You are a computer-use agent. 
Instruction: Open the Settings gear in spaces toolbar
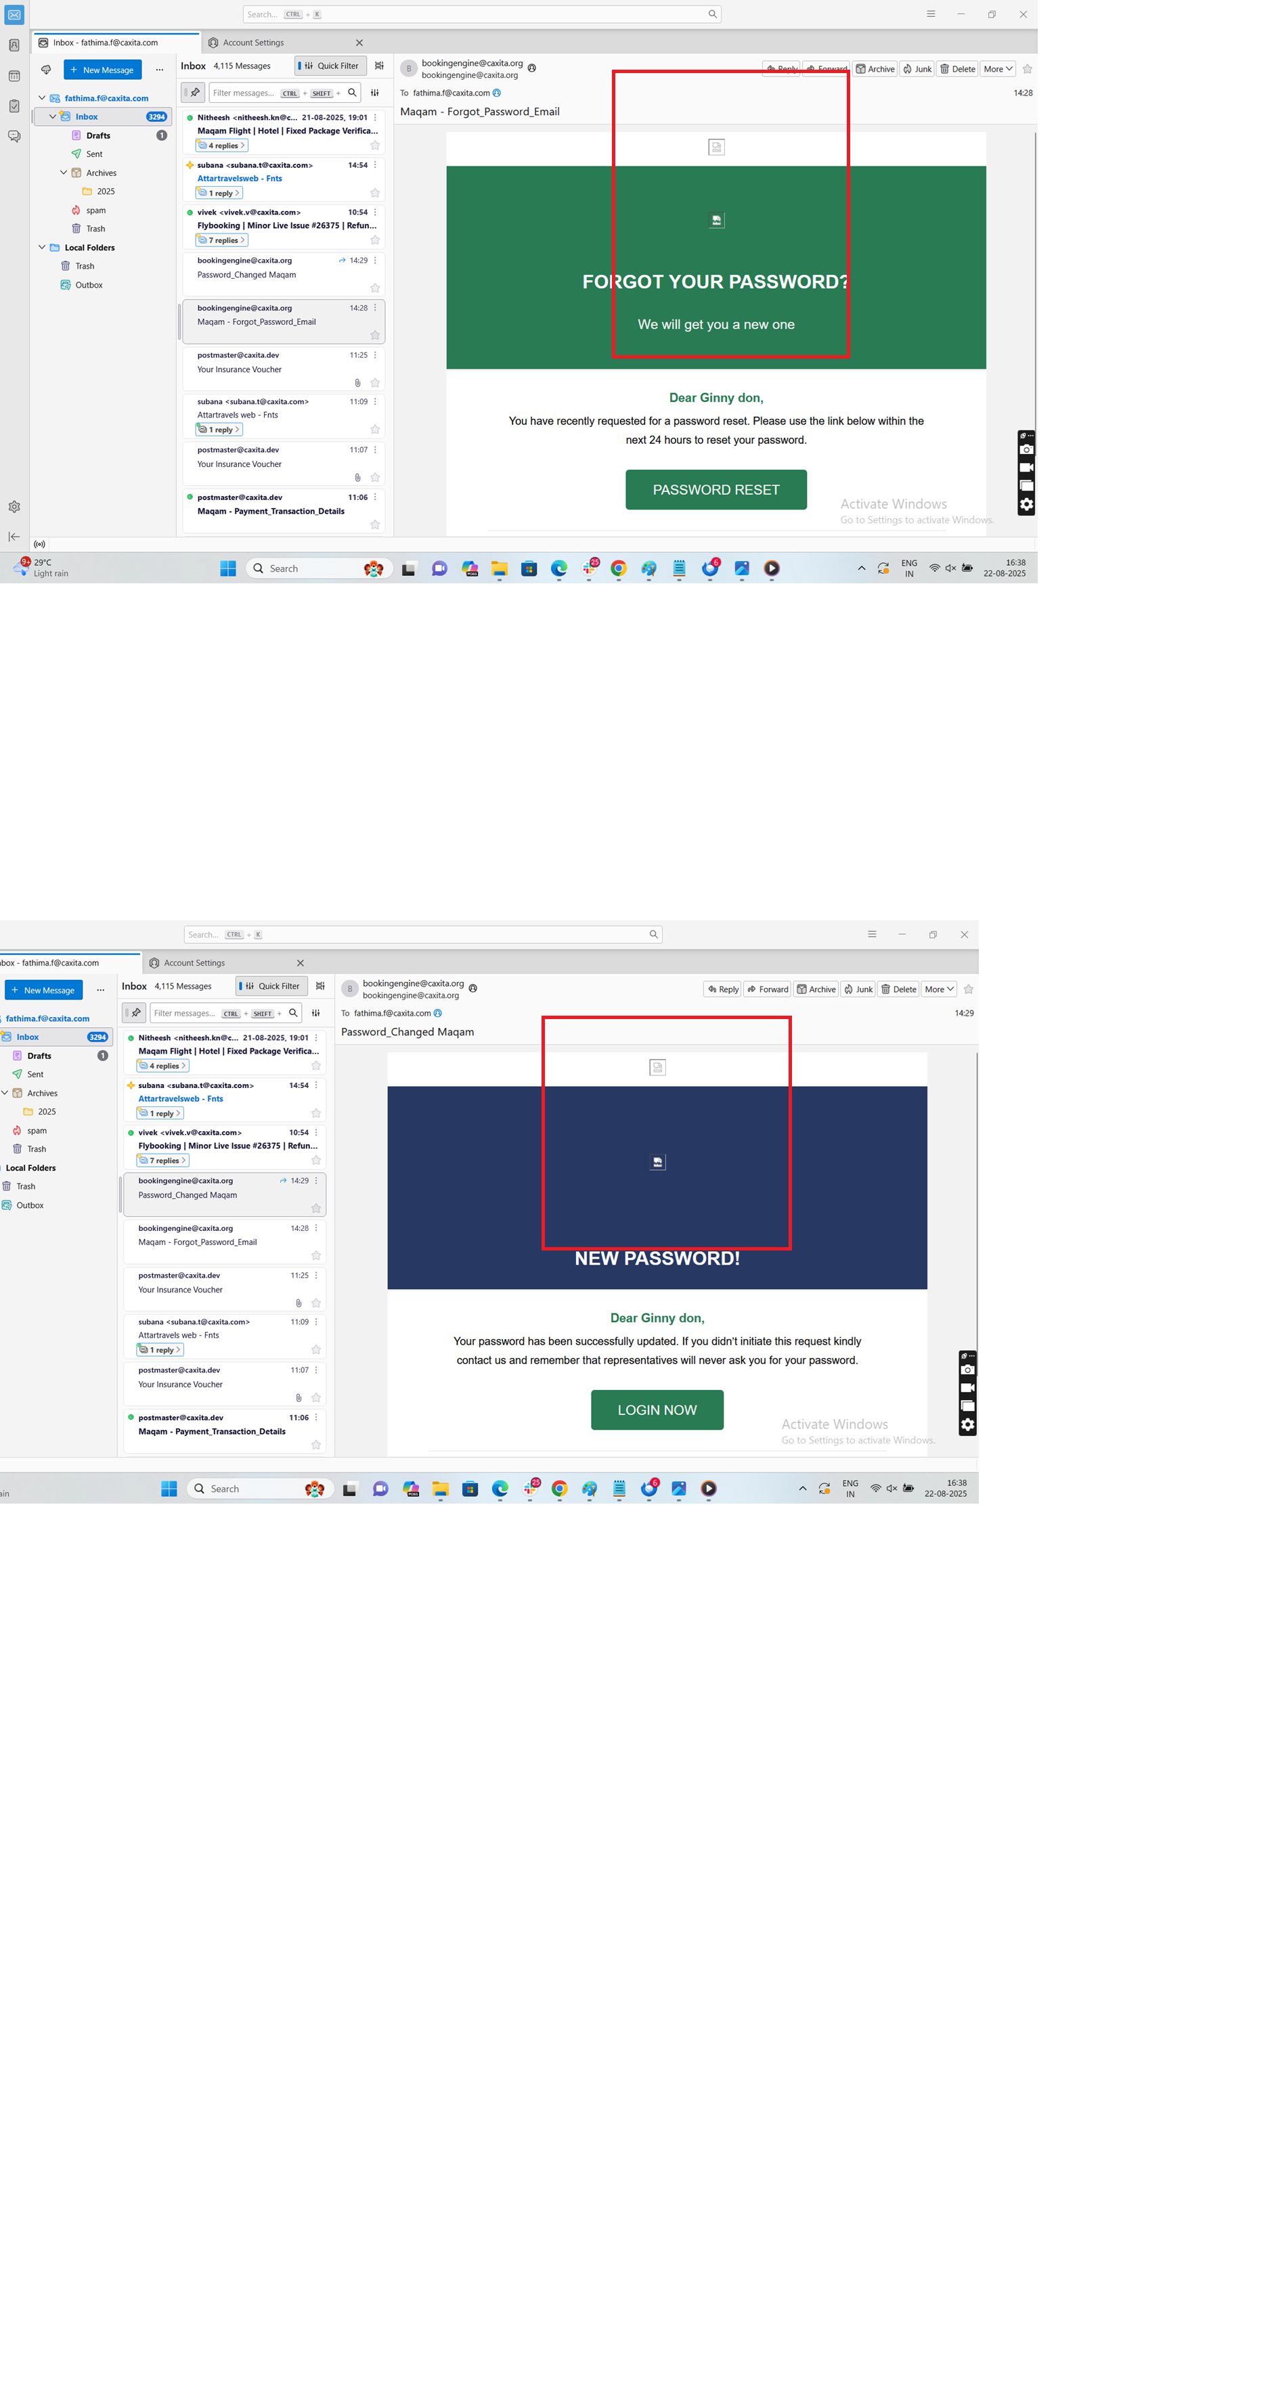(14, 507)
